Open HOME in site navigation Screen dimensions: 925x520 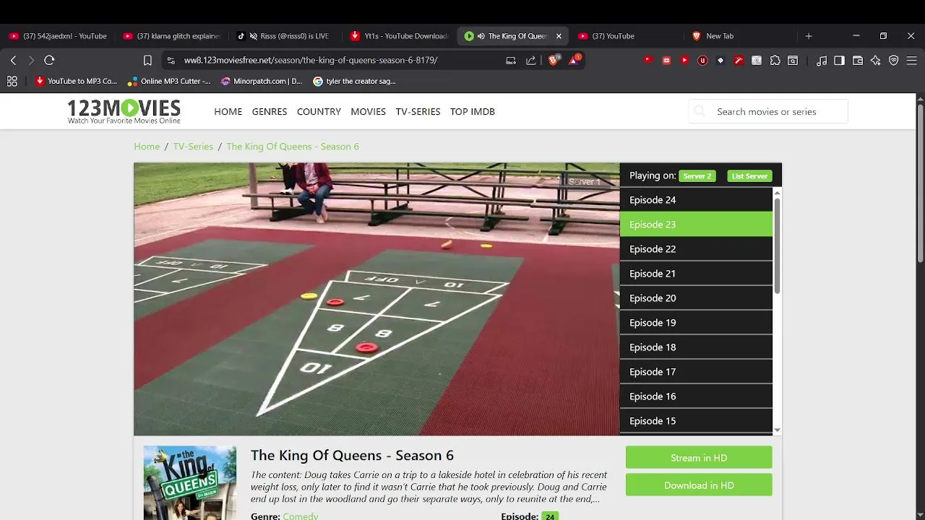[x=228, y=112]
